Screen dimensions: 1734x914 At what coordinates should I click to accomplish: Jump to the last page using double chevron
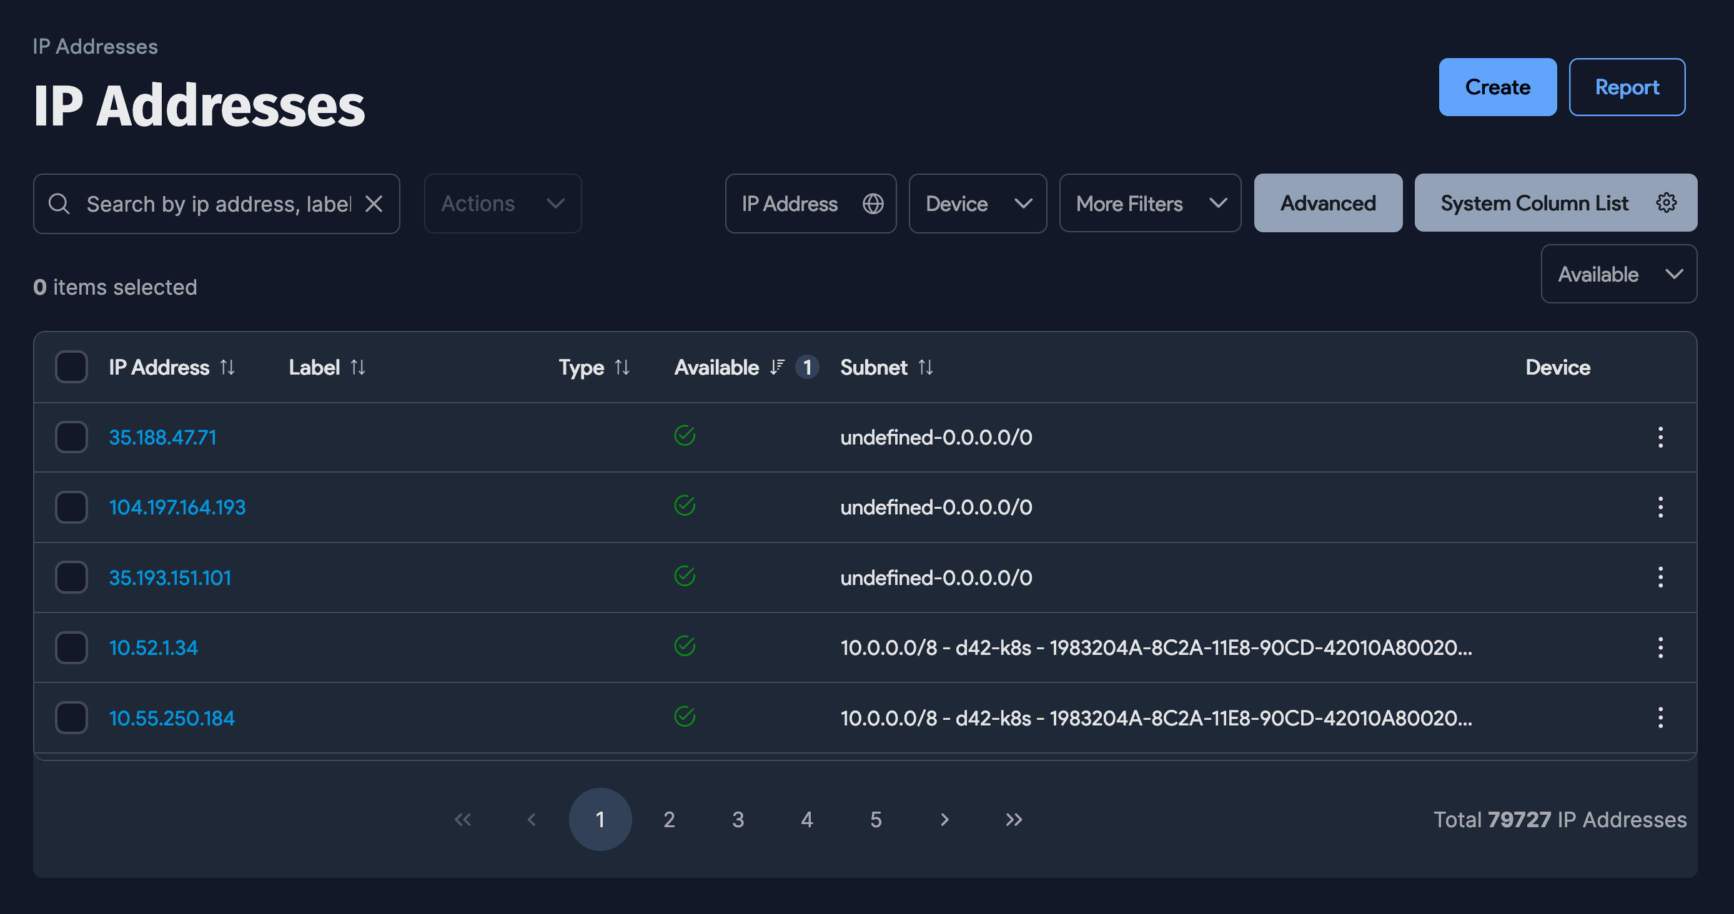(1013, 819)
